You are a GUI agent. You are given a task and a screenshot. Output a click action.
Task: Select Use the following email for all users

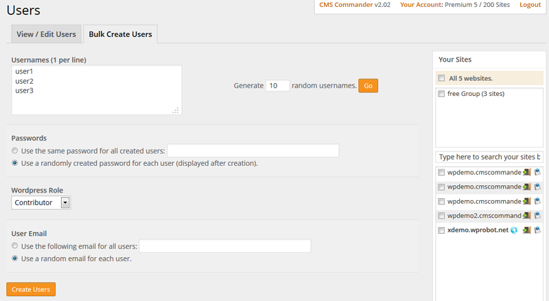click(14, 245)
